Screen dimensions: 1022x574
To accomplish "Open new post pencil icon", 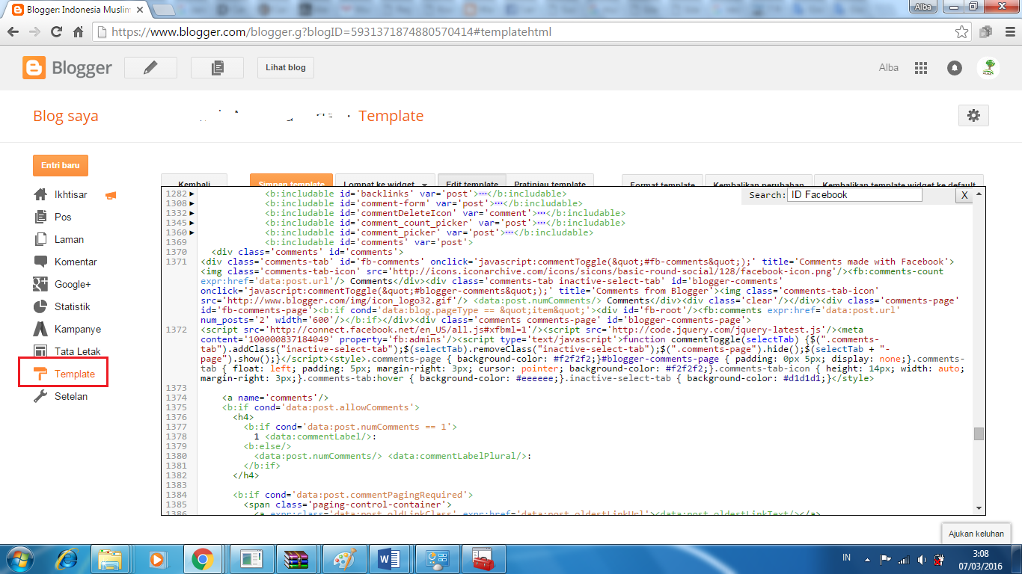I will [150, 67].
